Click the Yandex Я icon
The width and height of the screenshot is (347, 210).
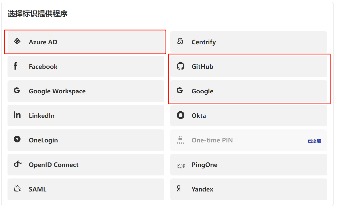179,188
